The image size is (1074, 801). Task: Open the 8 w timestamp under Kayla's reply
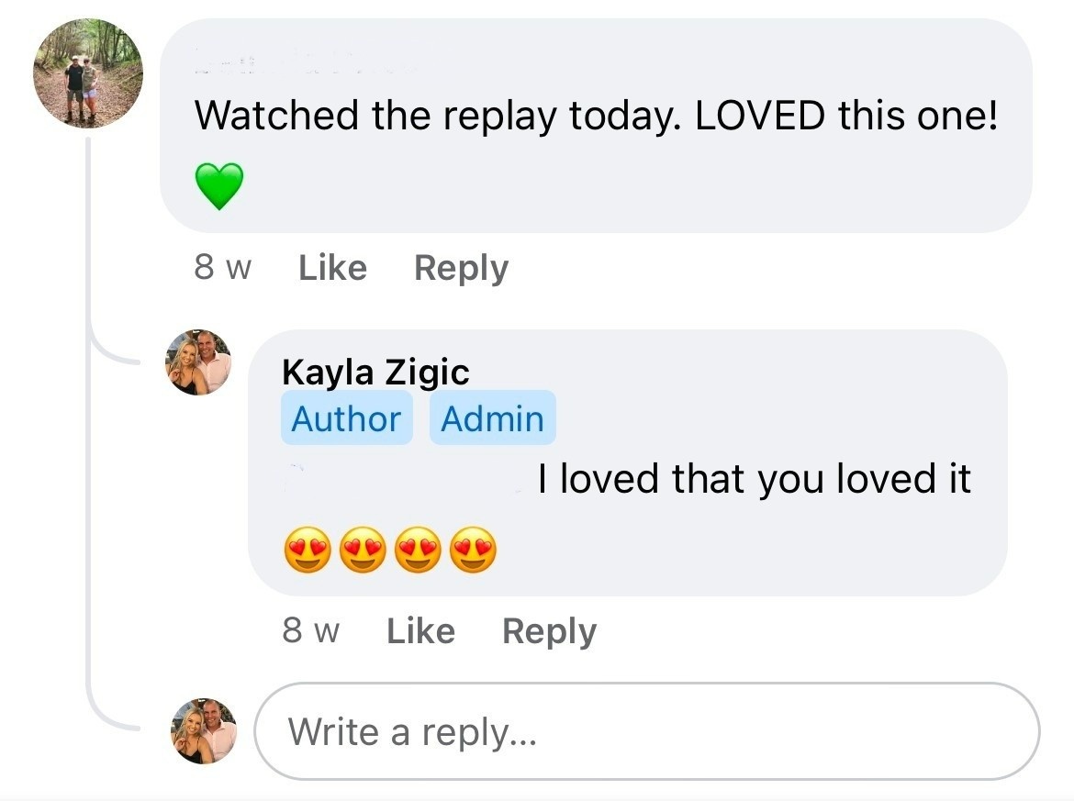(x=310, y=631)
